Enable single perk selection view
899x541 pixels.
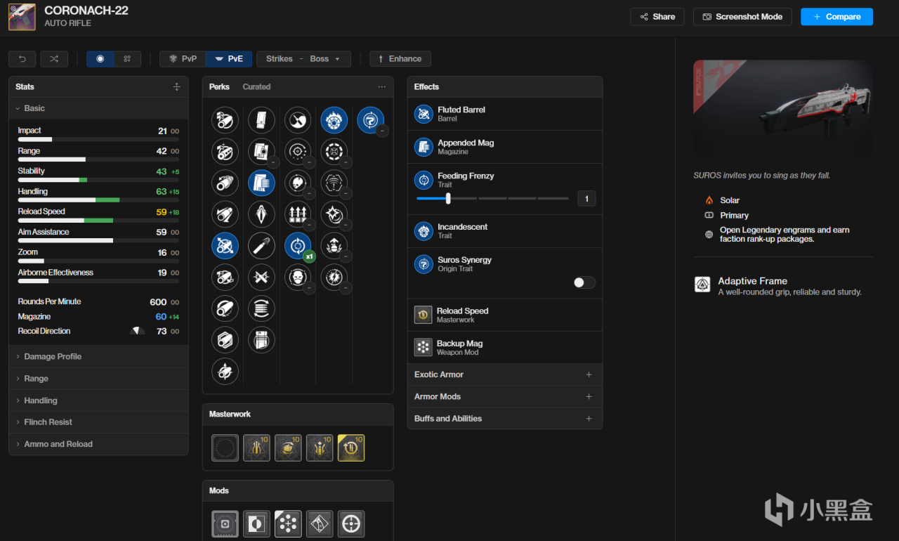(x=100, y=59)
